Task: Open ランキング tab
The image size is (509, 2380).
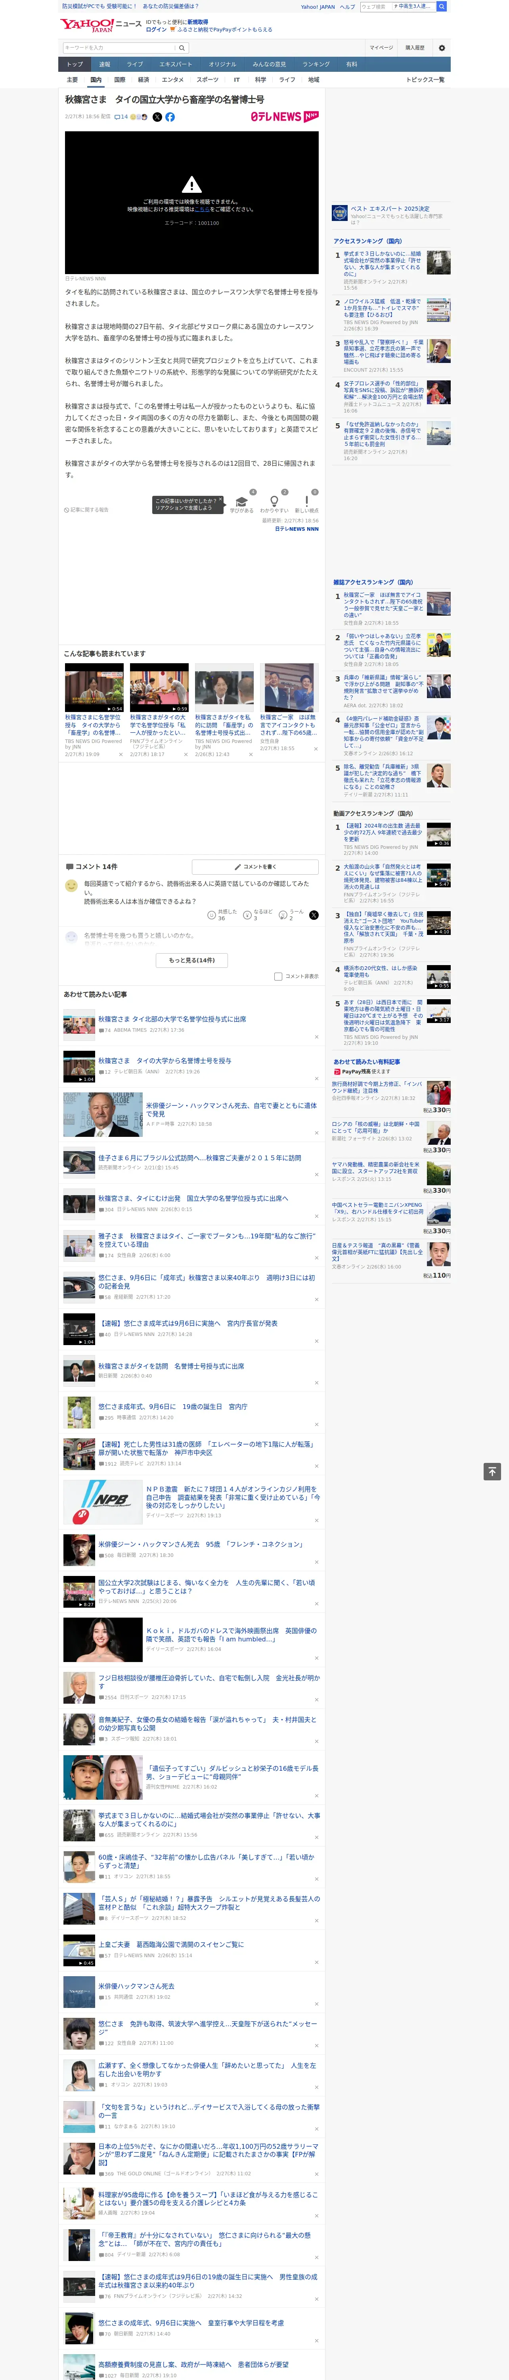Action: [316, 64]
